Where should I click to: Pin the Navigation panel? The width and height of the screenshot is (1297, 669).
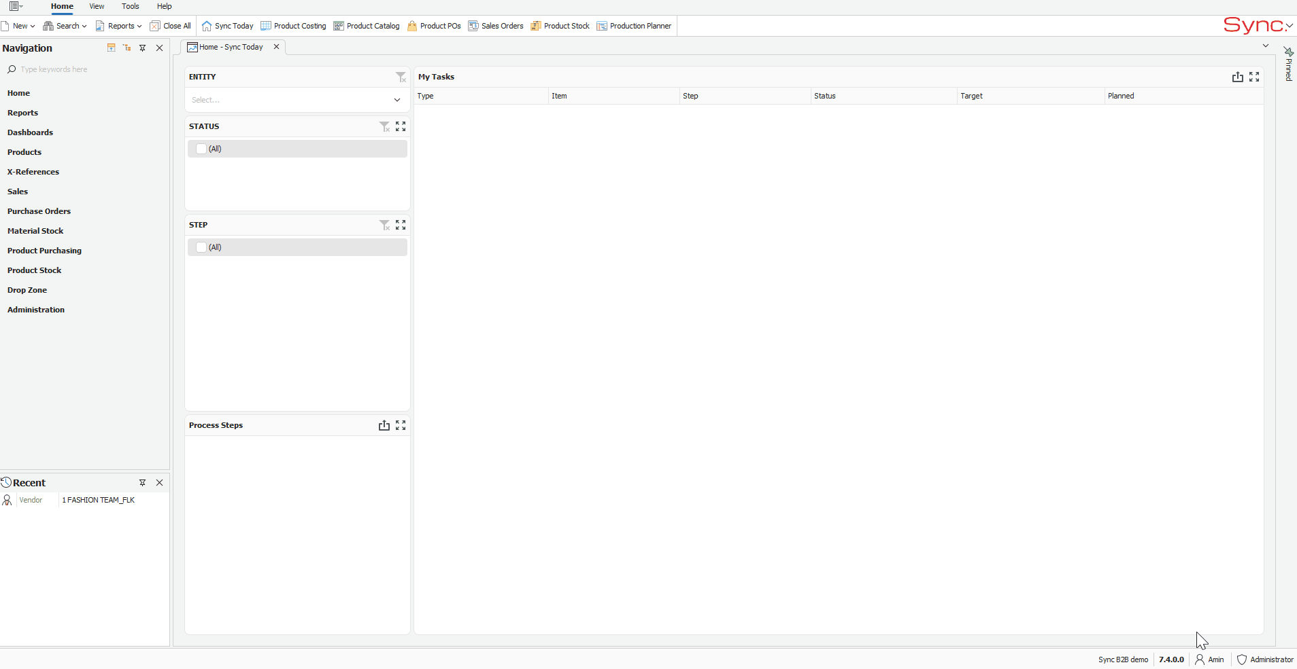click(143, 48)
